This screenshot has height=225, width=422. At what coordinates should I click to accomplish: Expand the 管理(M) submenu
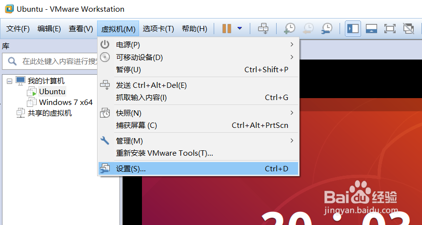[x=199, y=141]
